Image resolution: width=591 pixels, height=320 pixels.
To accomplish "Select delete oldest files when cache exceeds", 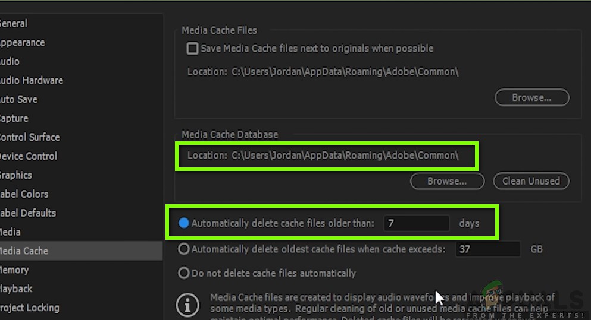I will [185, 249].
